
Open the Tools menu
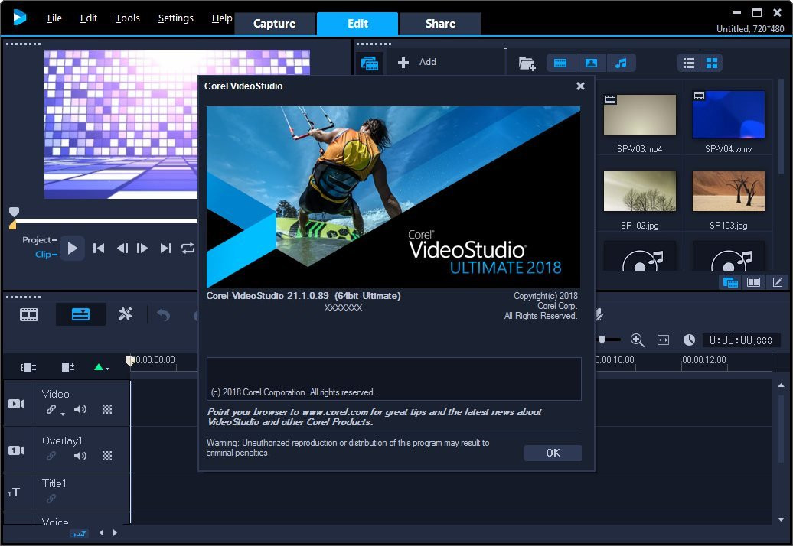(127, 18)
